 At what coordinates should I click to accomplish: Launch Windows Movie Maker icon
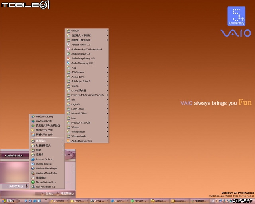[33, 173]
